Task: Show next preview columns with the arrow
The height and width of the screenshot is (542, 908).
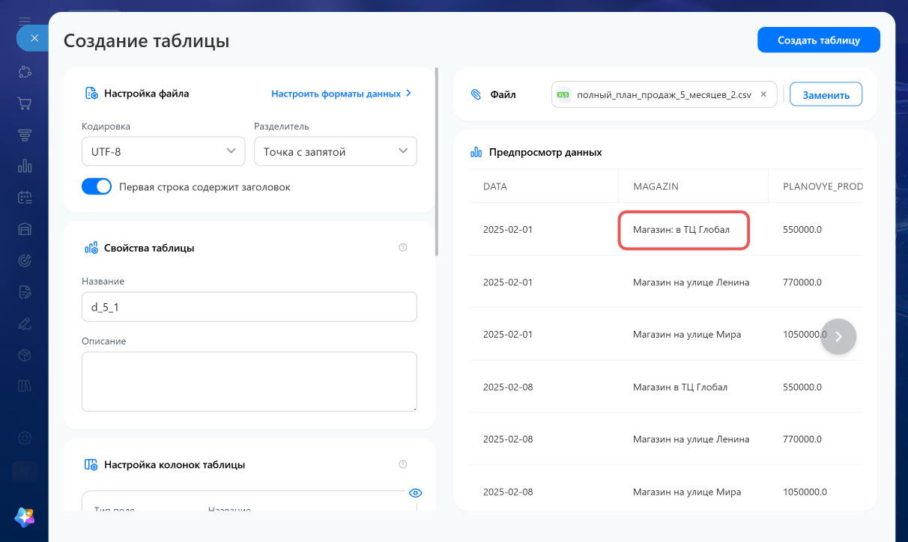Action: [838, 337]
